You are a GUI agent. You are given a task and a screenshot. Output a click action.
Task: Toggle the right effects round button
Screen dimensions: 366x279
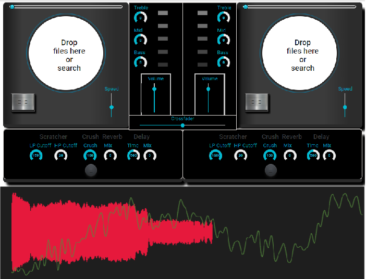point(271,170)
